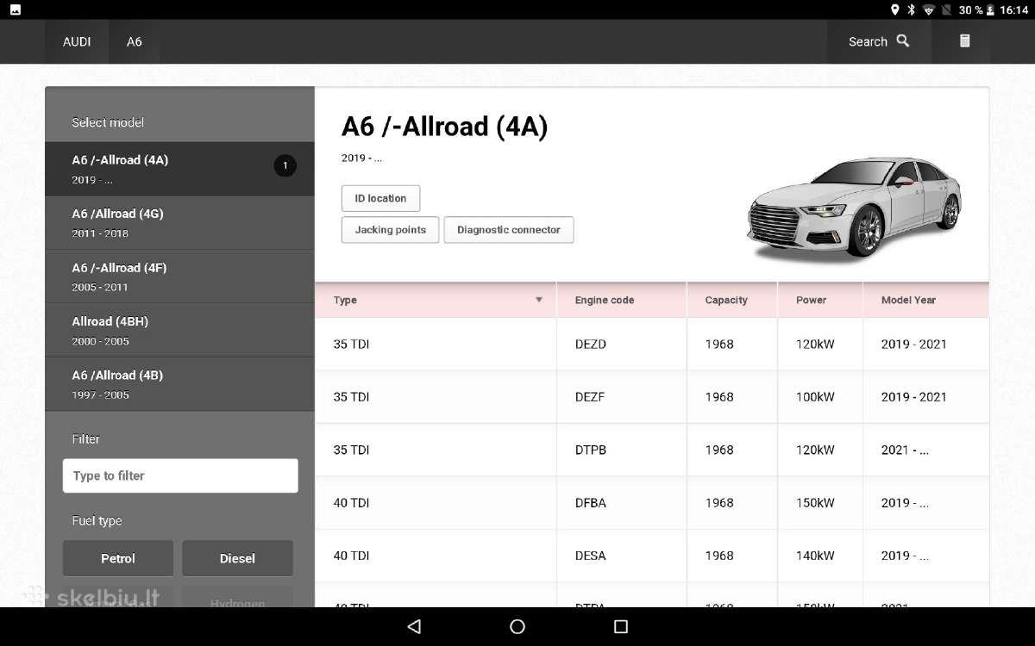This screenshot has width=1035, height=646.
Task: Tap the Bluetooth status icon
Action: point(911,10)
